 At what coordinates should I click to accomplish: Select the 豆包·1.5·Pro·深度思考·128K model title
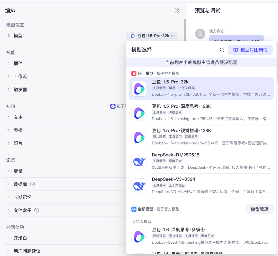pos(181,106)
